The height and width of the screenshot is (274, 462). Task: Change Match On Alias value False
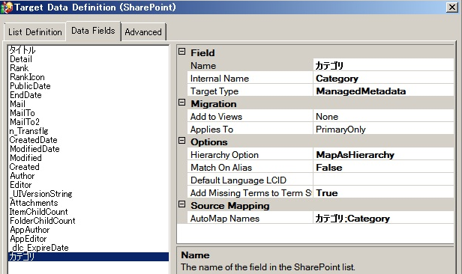coord(383,168)
